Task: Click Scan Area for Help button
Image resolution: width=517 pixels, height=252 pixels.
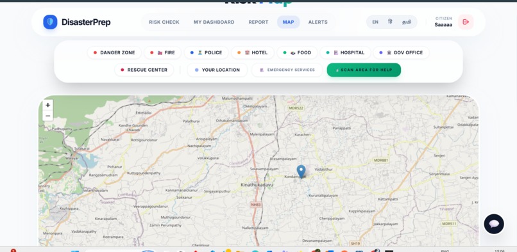Action: (364, 70)
